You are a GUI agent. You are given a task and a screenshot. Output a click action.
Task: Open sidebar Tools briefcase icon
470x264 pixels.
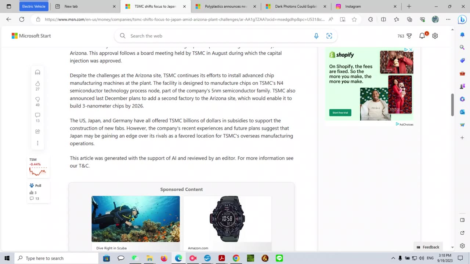point(462,73)
